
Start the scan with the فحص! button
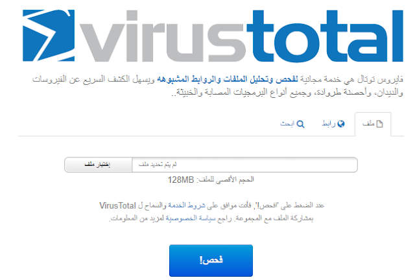tap(211, 261)
